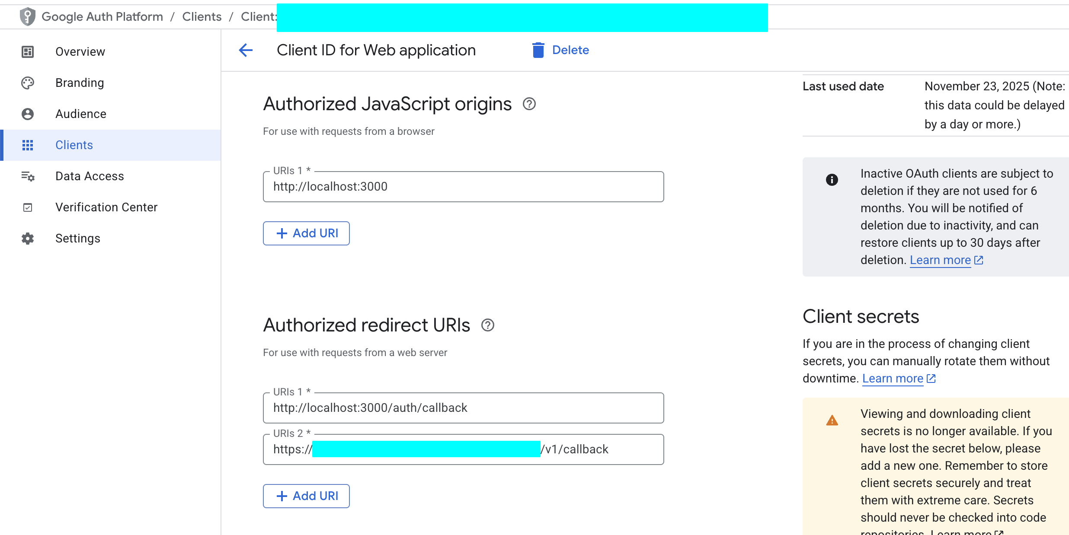Image resolution: width=1069 pixels, height=535 pixels.
Task: Select Clients in the sidebar
Action: tap(74, 145)
